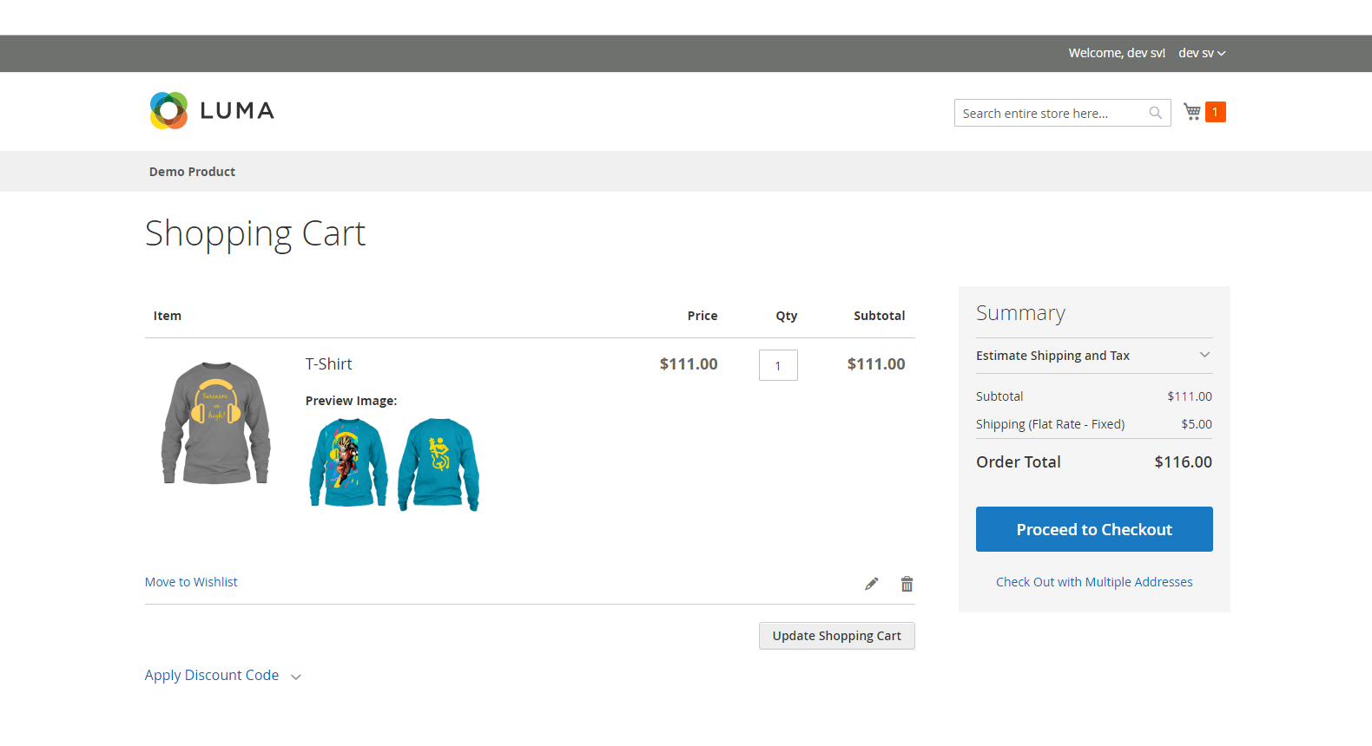Open the dev sv account dropdown
The width and height of the screenshot is (1372, 746).
coord(1201,53)
